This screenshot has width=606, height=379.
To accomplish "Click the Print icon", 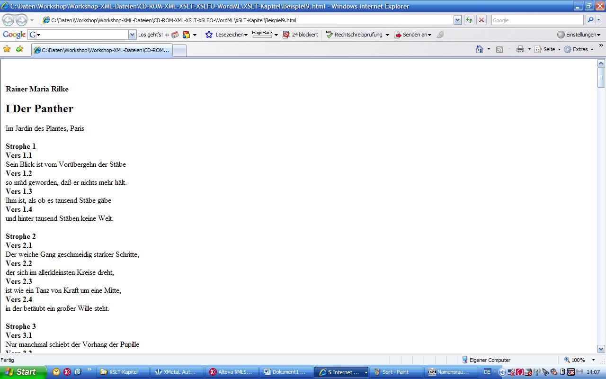I will (520, 49).
